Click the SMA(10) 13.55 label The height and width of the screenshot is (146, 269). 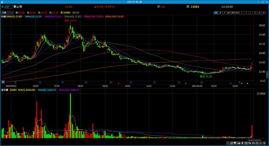[33, 16]
